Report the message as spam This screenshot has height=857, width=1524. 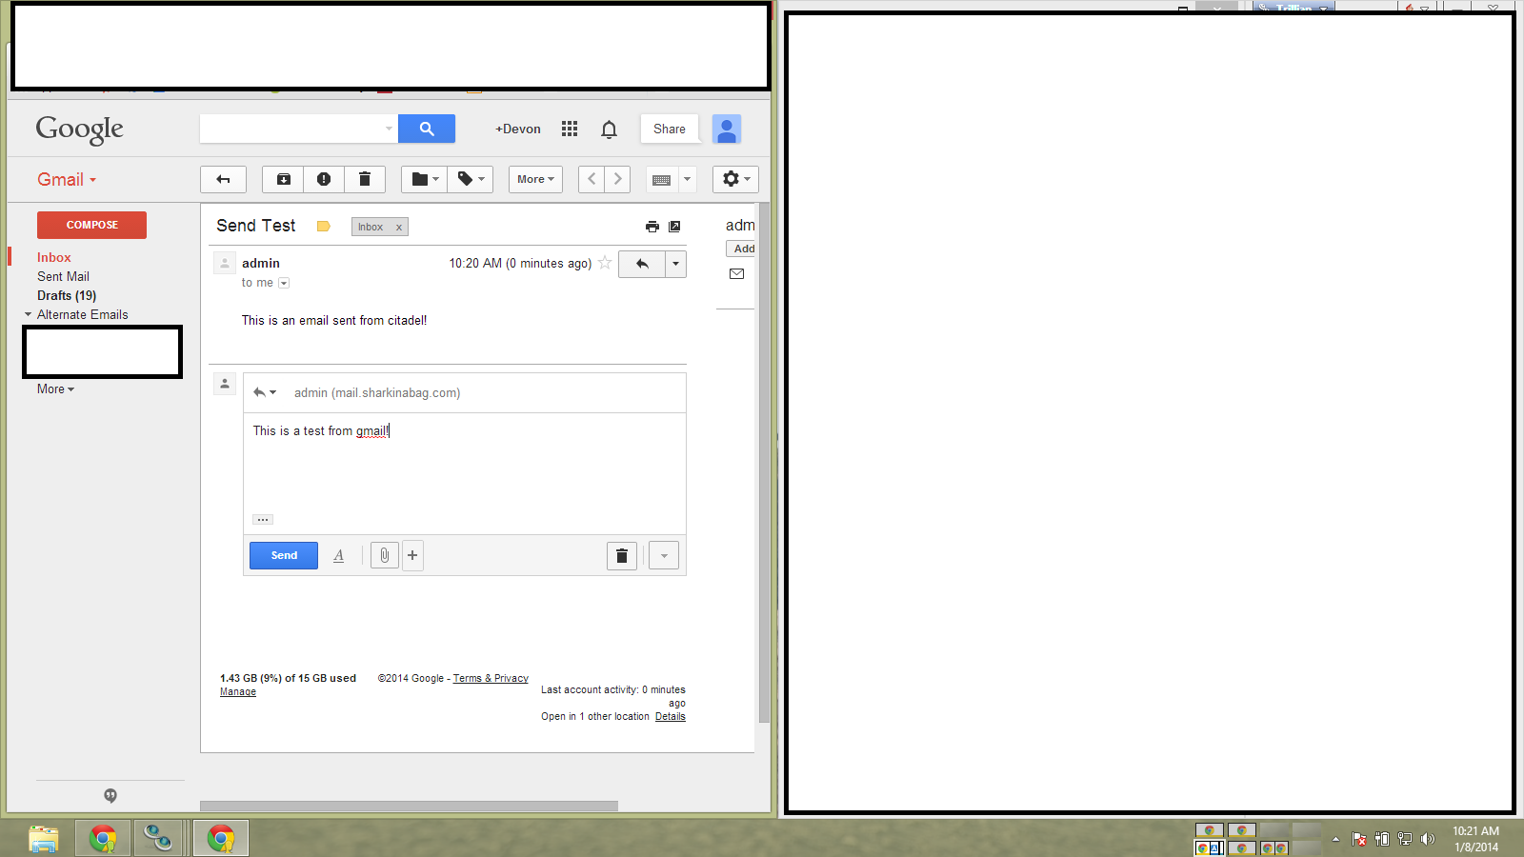324,179
